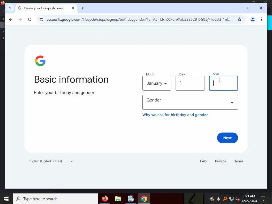This screenshot has height=204, width=272.
Task: Open the Windows Start menu
Action: pos(6,199)
